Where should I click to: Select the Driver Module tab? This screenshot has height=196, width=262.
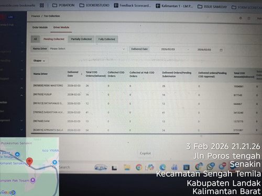[x=61, y=27]
